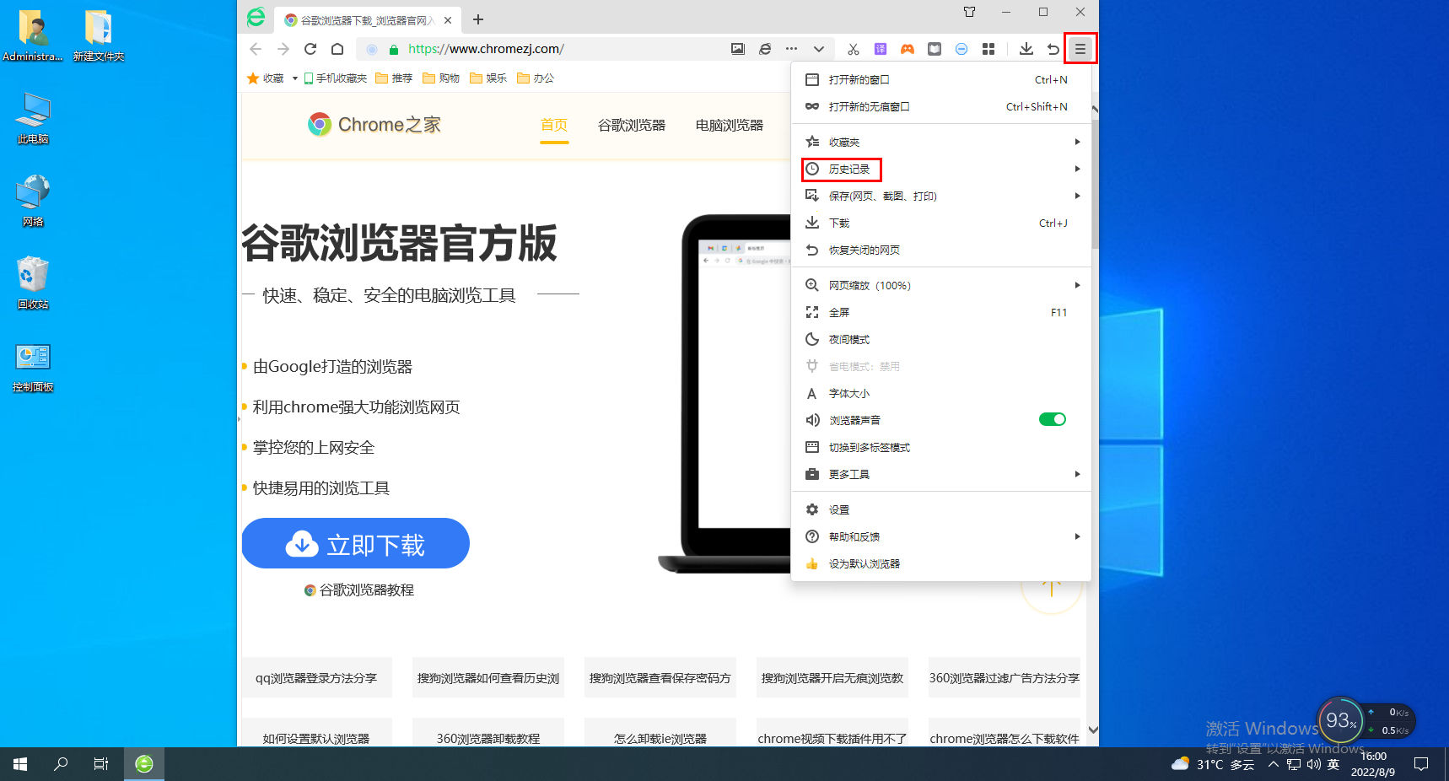Screen dimensions: 1449x781
Task: Click the undo closed tab icon
Action: tap(1053, 49)
